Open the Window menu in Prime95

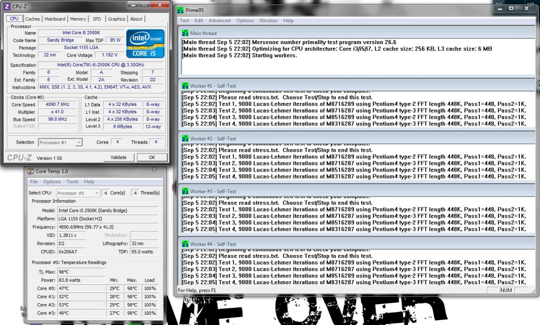[x=268, y=21]
